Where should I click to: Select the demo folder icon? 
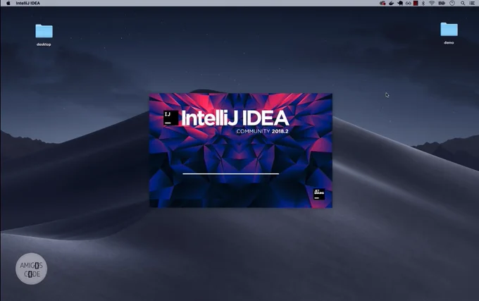(x=449, y=30)
